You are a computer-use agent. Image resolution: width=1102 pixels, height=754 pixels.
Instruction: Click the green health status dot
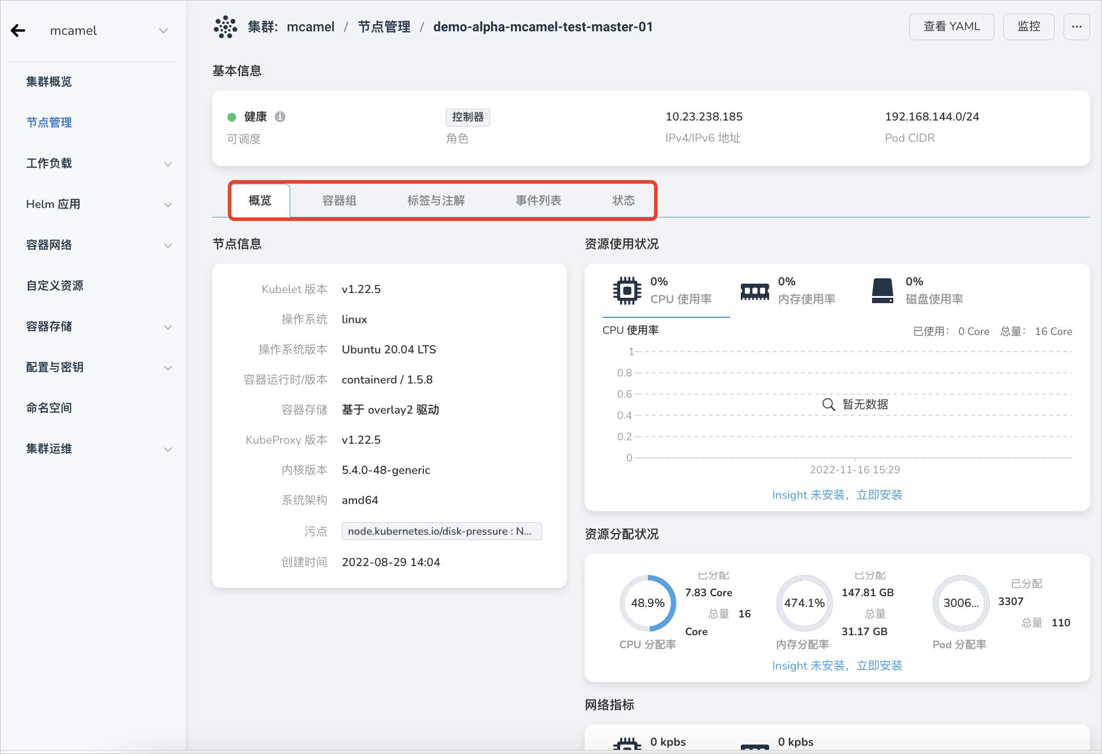(x=232, y=117)
